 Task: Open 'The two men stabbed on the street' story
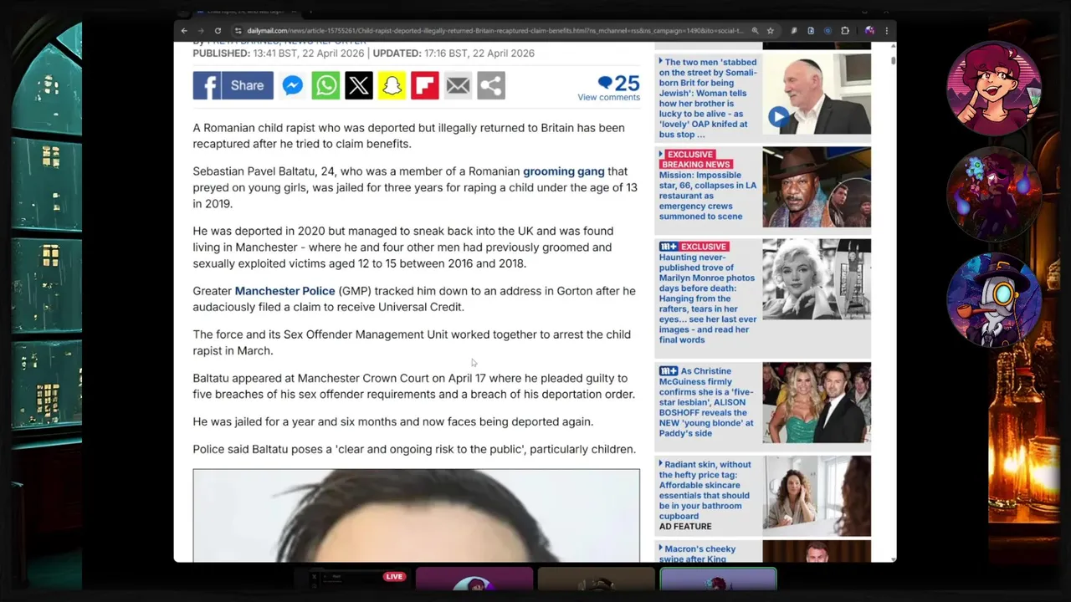[708, 98]
